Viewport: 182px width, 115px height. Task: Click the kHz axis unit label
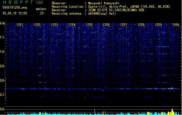point(3,23)
